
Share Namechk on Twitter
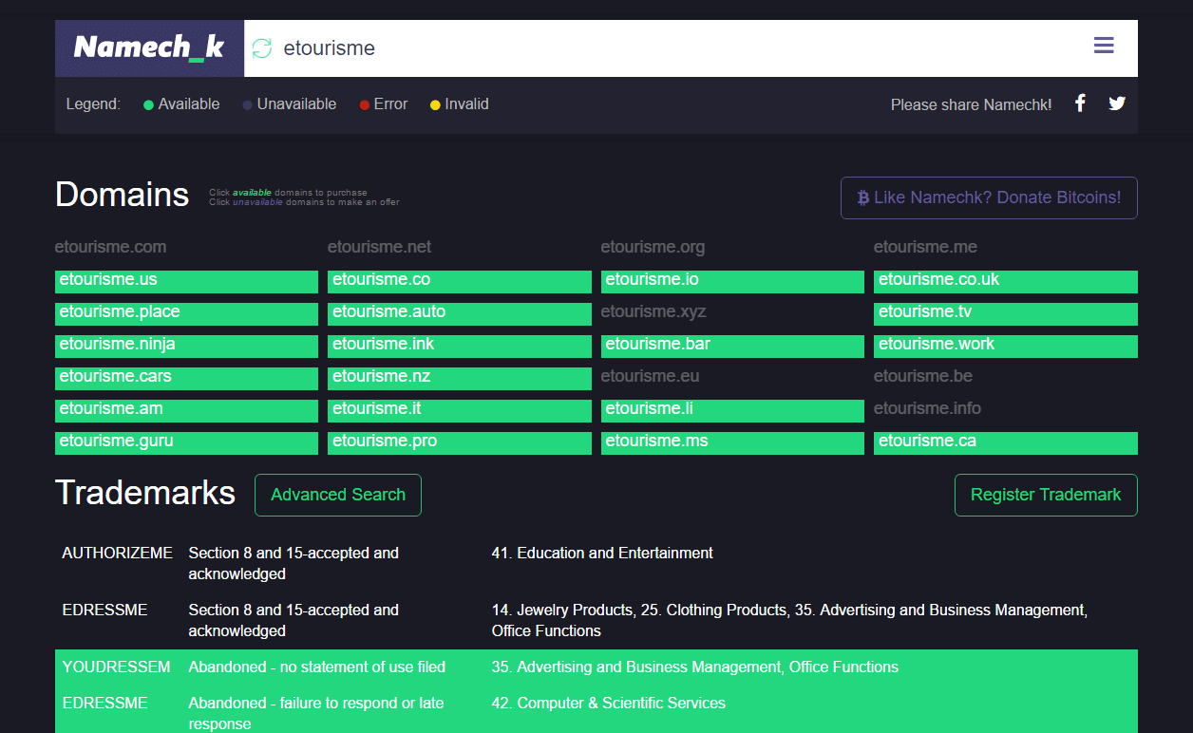tap(1117, 103)
